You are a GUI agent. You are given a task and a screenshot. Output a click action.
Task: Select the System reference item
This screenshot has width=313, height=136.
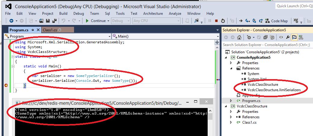(253, 74)
